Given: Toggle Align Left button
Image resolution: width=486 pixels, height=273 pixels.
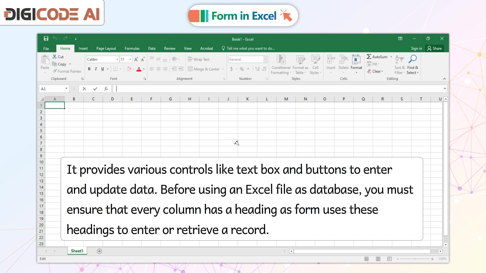Looking at the screenshot, I should (152, 69).
